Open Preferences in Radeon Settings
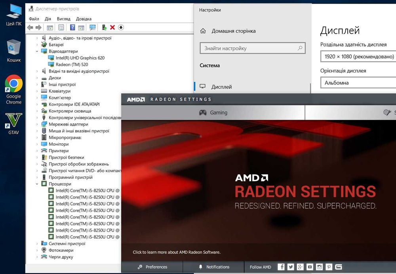Screen dimensions: 396x274 click(152, 267)
